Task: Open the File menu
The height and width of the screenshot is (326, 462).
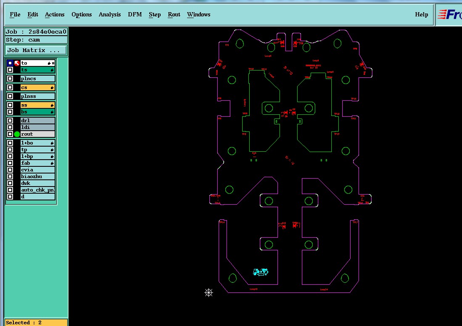Action: pyautogui.click(x=15, y=14)
